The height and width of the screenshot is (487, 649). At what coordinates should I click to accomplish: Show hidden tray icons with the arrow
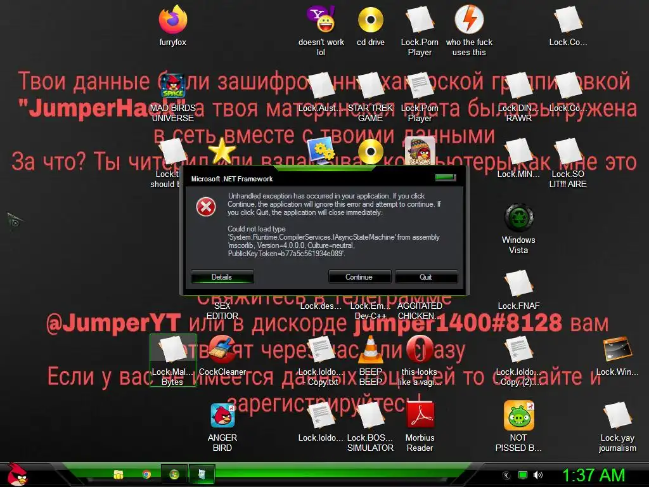(x=506, y=475)
